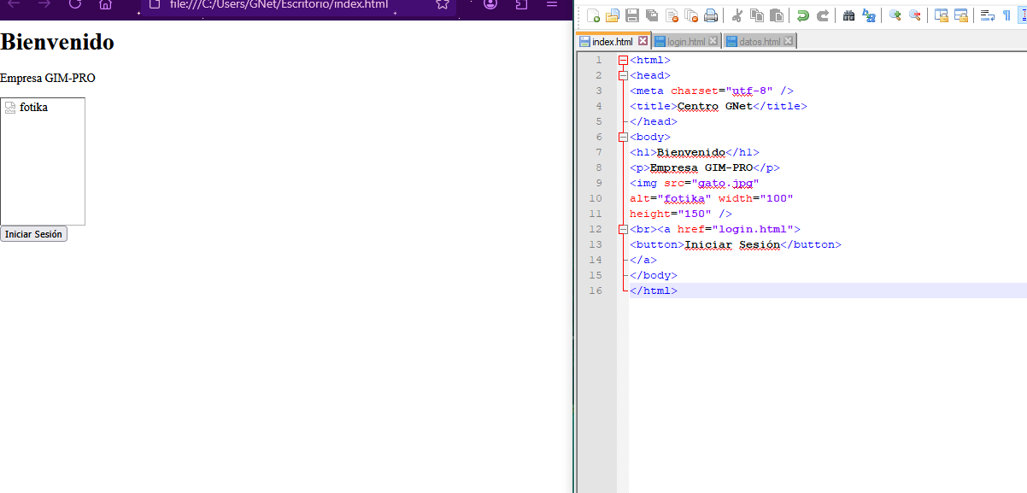
Task: Click the Zoom In magnifier icon
Action: click(x=895, y=15)
